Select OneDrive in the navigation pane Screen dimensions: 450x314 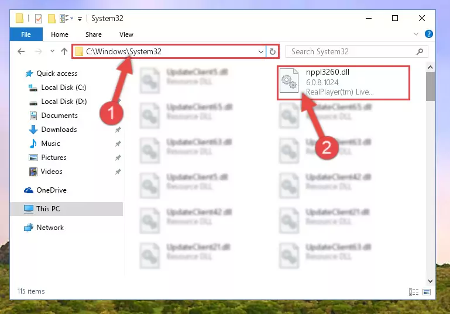tap(51, 190)
